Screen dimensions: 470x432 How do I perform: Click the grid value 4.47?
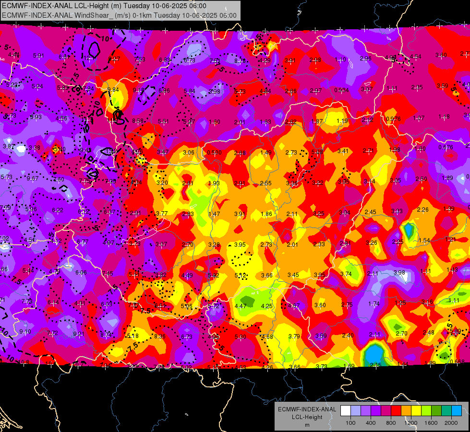pos(241,306)
